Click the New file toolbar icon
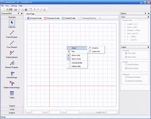Viewport: 151px width, 119px height. click(4, 10)
